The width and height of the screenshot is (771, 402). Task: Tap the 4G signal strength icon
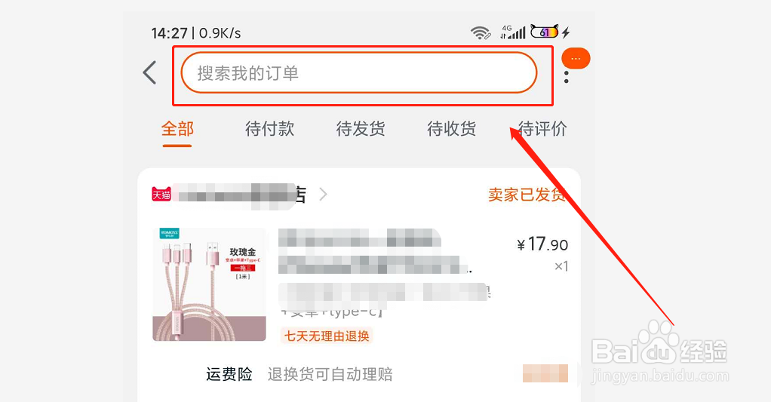(x=512, y=32)
